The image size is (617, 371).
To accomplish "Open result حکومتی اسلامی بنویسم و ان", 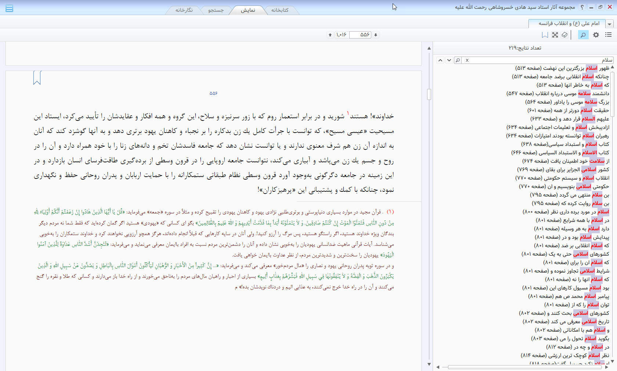I will coord(564,187).
